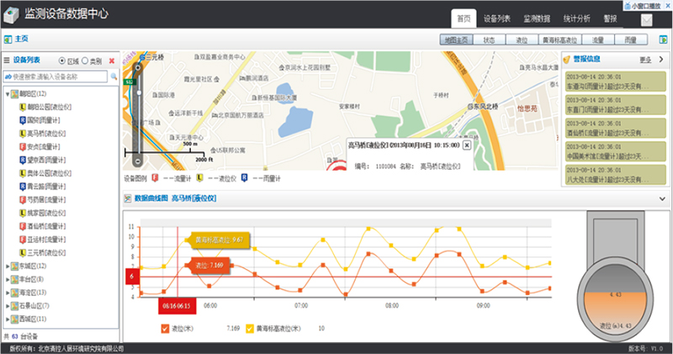The width and height of the screenshot is (673, 354).
Task: Collapse the 朝阳区 tree node
Action: coord(8,94)
